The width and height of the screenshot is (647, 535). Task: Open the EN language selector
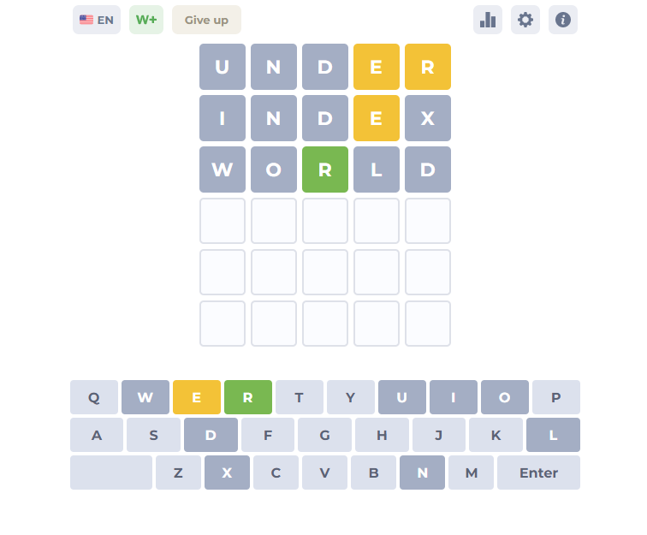pyautogui.click(x=97, y=20)
